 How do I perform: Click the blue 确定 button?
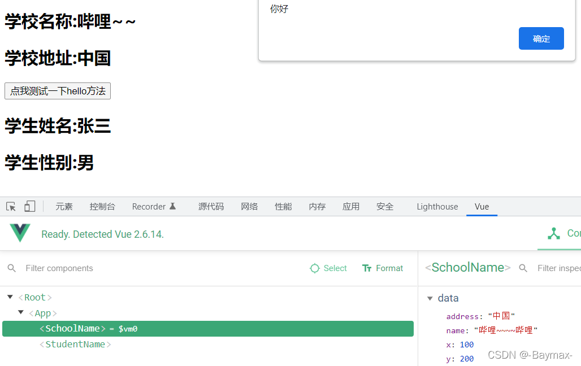click(x=541, y=38)
